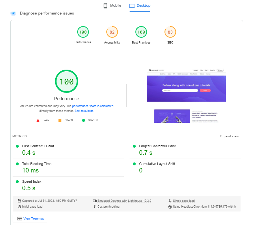
Task: Click 'Emulated Desktop with Lighthouse 10.3.0'
Action: pos(124,201)
